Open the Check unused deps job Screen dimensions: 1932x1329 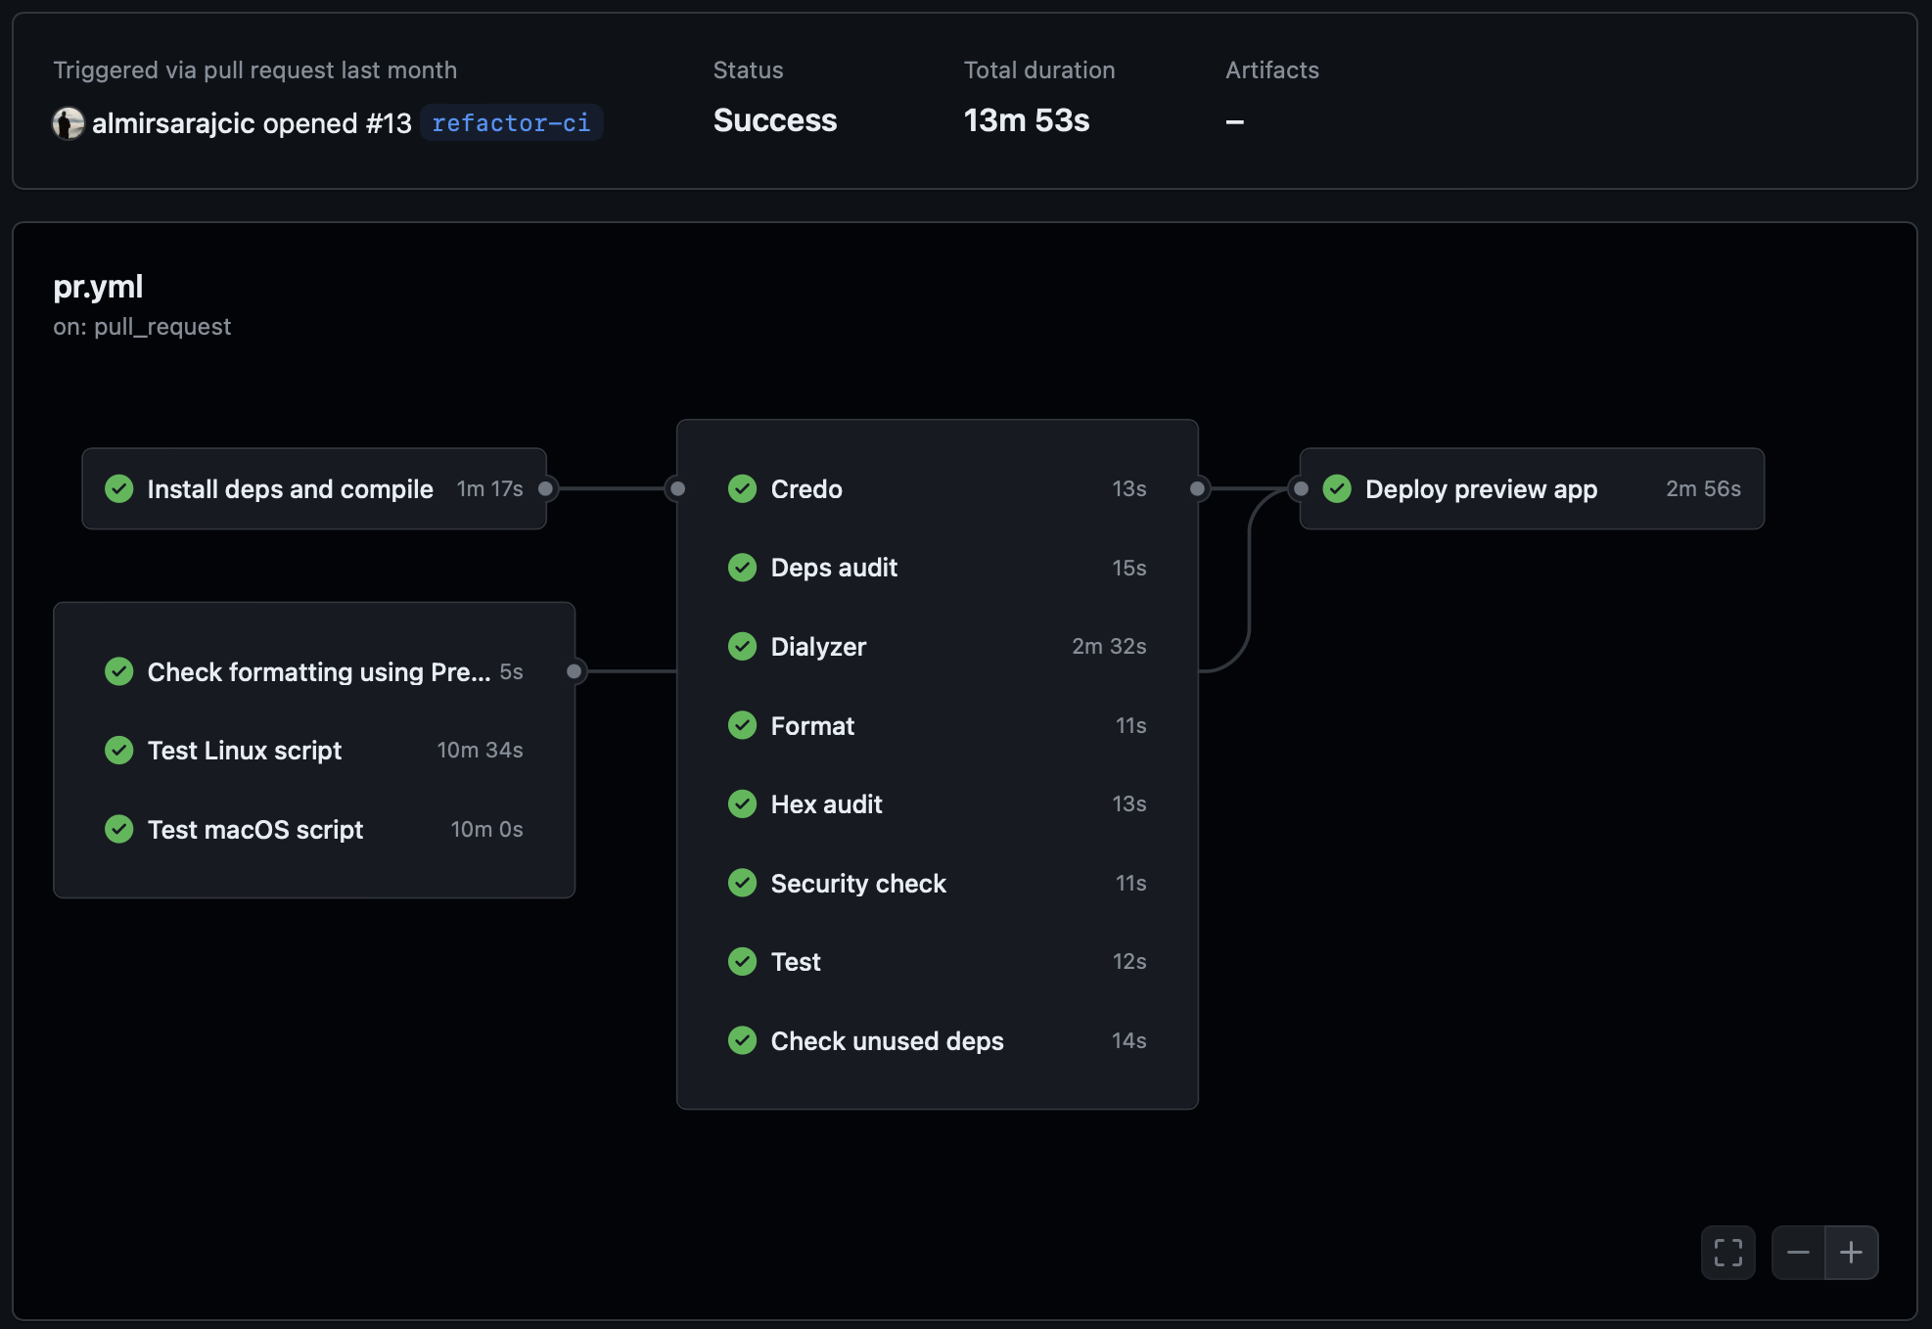coord(887,1041)
